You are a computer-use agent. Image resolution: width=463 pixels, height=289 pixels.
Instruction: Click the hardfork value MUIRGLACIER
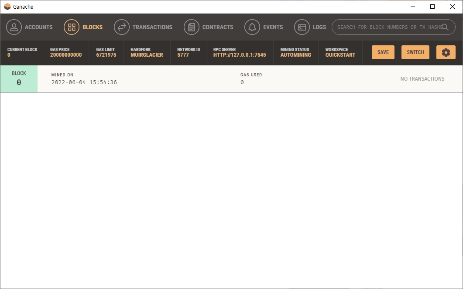click(x=147, y=55)
